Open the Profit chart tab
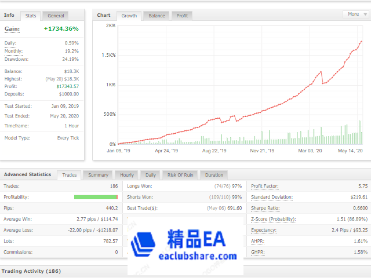 pos(183,16)
